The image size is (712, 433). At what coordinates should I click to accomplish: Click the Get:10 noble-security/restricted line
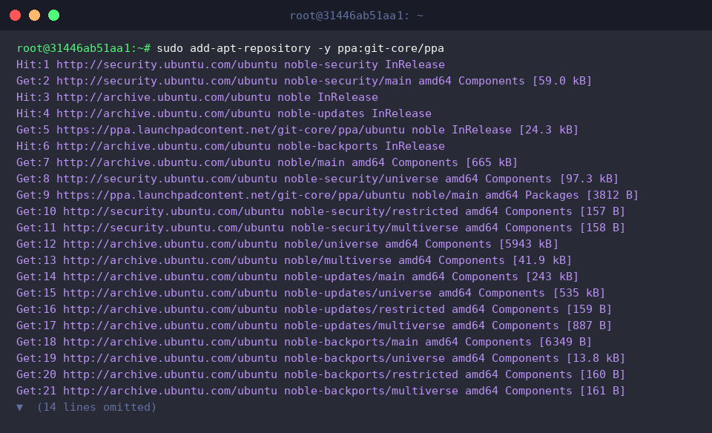click(x=320, y=211)
